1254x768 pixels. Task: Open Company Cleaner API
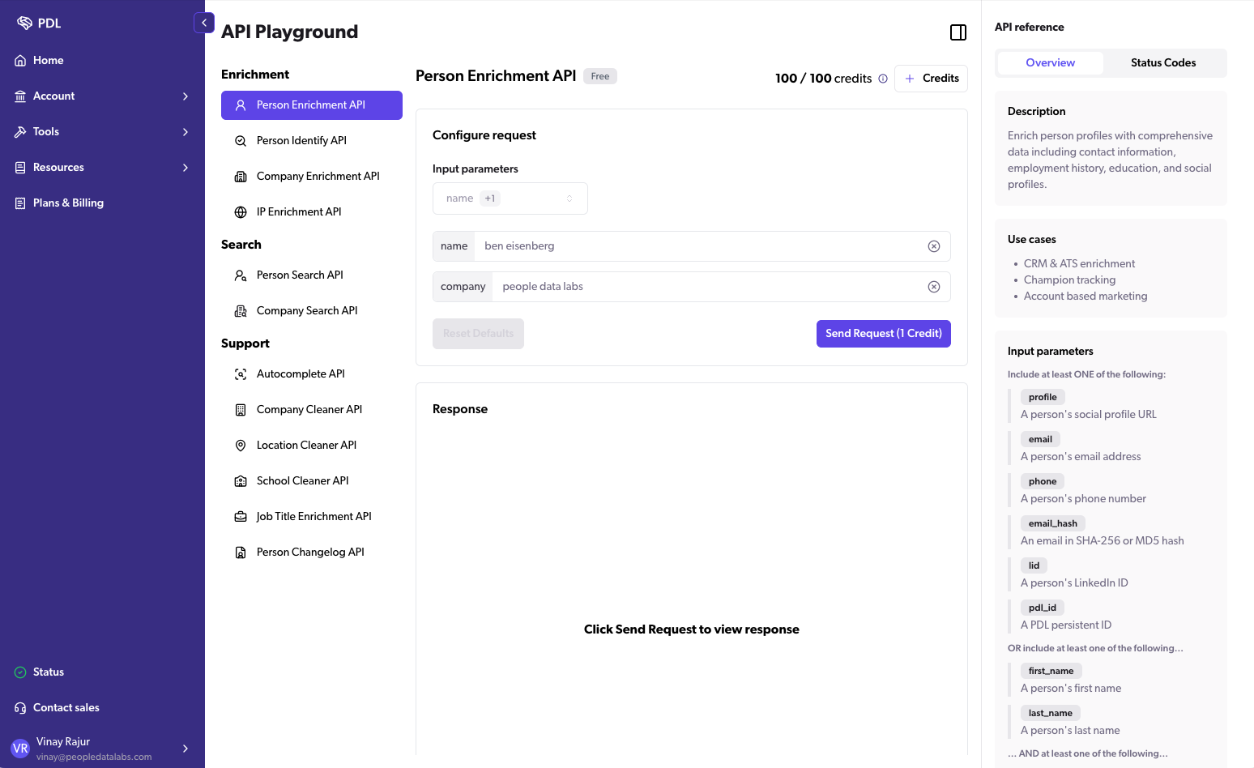pos(312,410)
